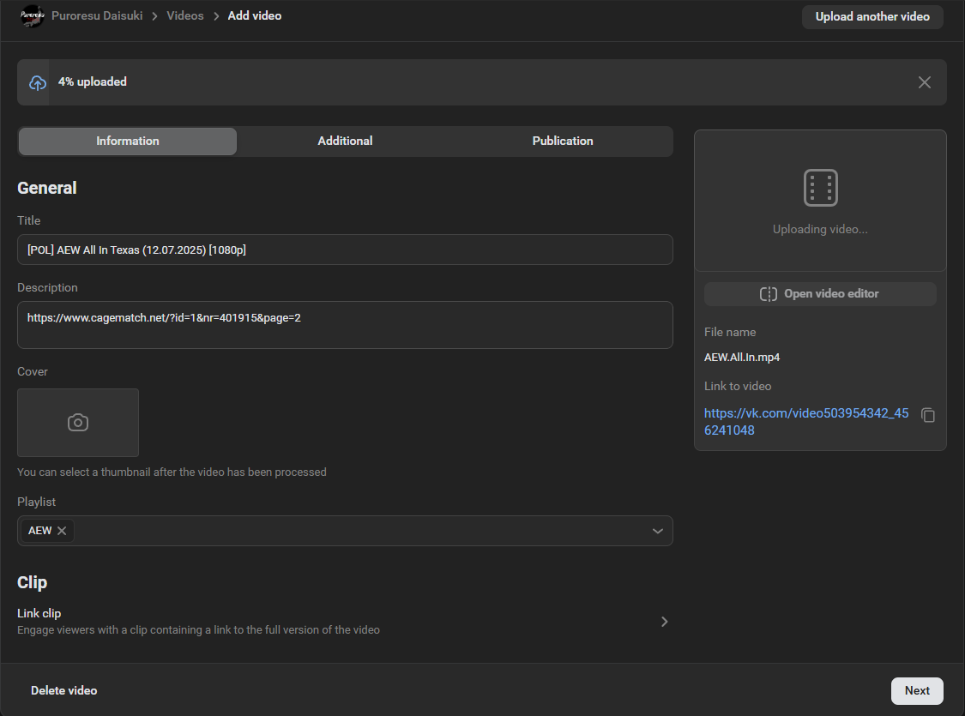Select the Information tab
965x716 pixels.
(128, 141)
